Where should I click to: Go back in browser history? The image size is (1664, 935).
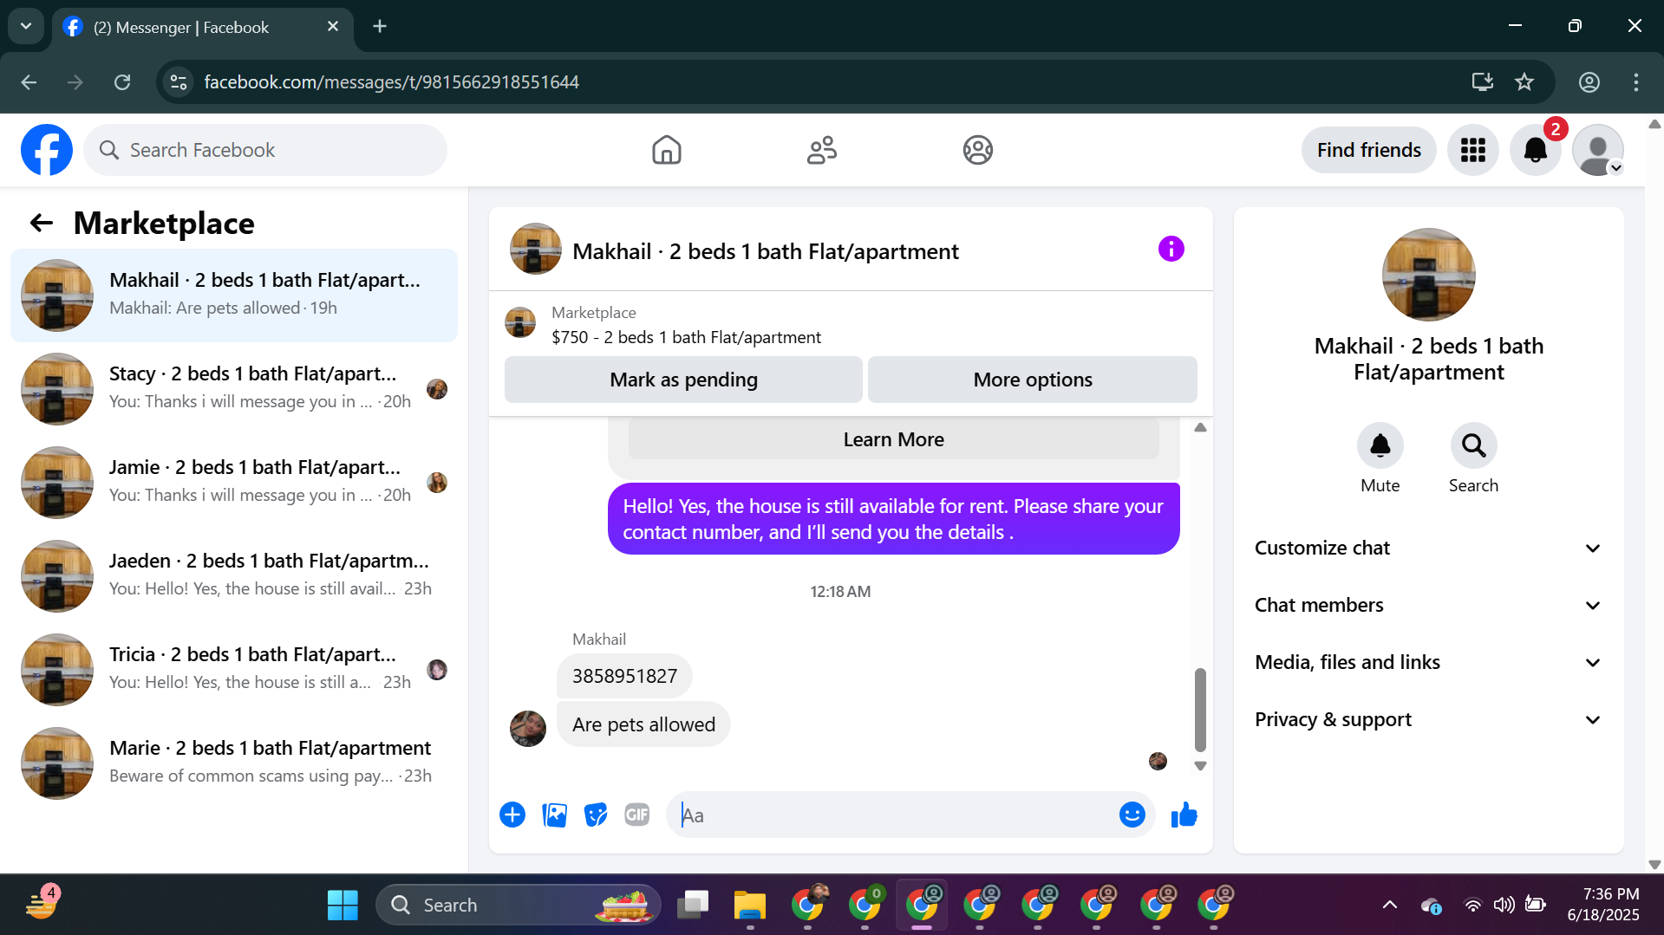[x=29, y=82]
